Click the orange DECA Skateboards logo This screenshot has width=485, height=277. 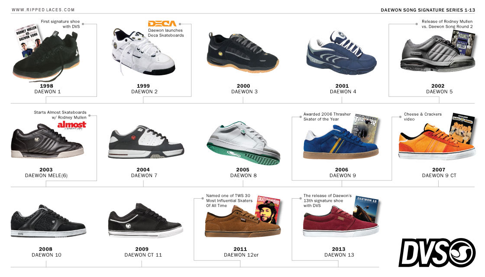point(162,23)
